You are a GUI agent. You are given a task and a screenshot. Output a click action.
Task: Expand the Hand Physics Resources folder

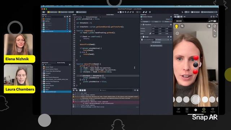coord(42,77)
